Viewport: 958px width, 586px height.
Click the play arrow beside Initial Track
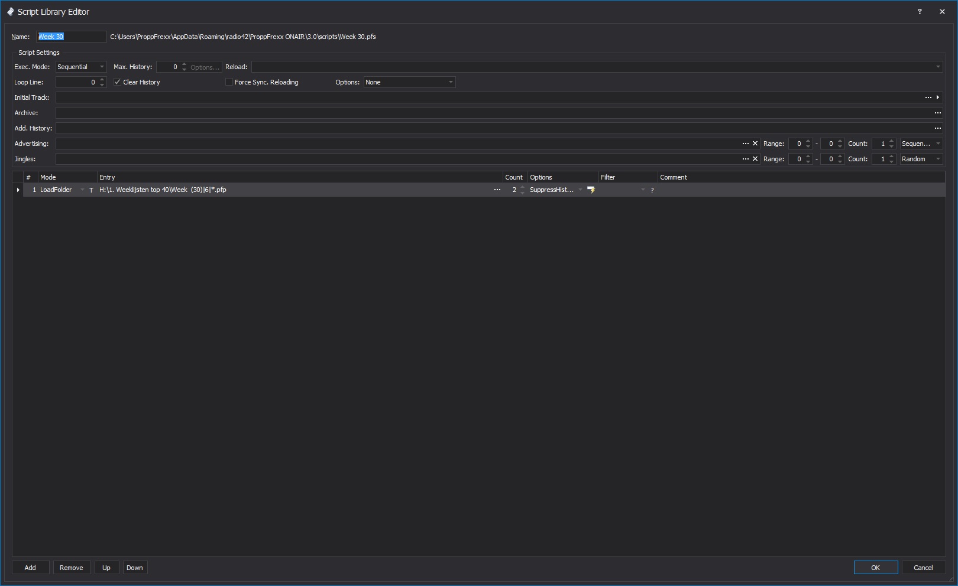pos(937,97)
